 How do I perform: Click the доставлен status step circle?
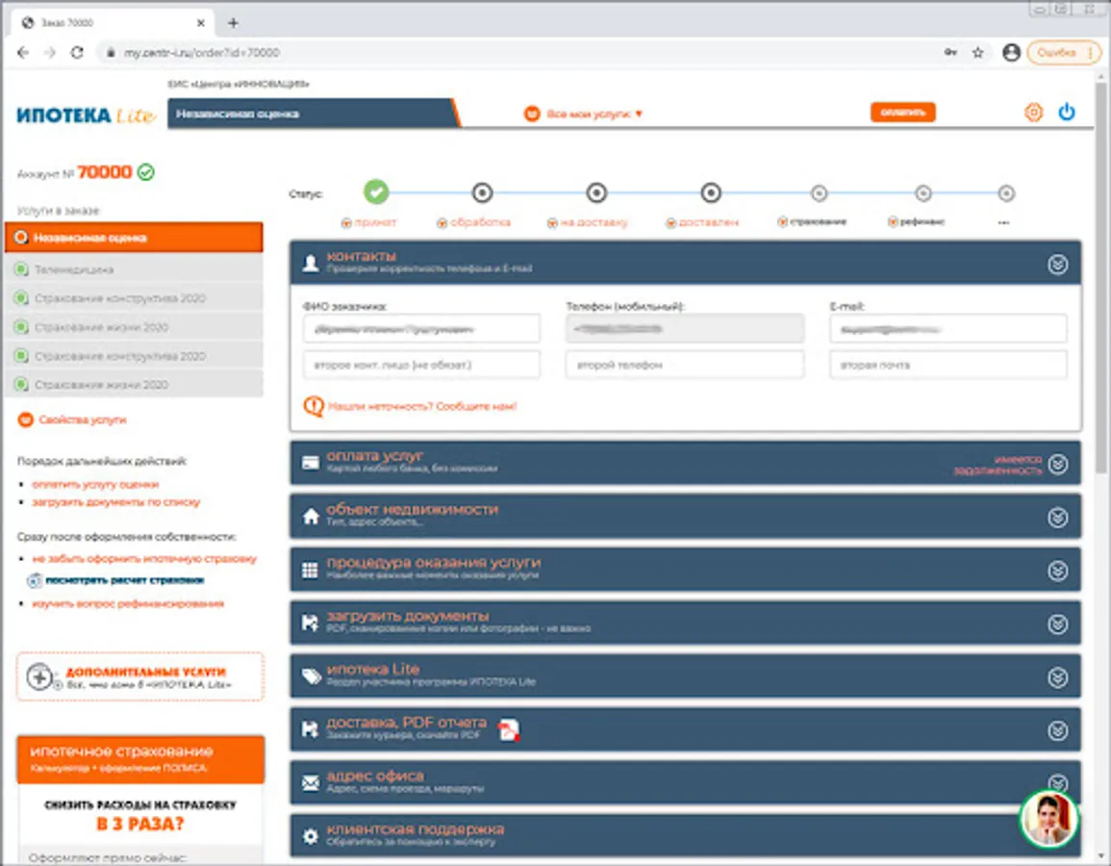711,192
